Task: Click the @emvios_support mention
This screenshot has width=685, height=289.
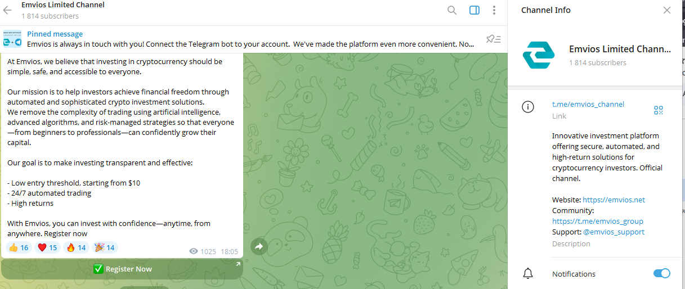Action: point(614,232)
